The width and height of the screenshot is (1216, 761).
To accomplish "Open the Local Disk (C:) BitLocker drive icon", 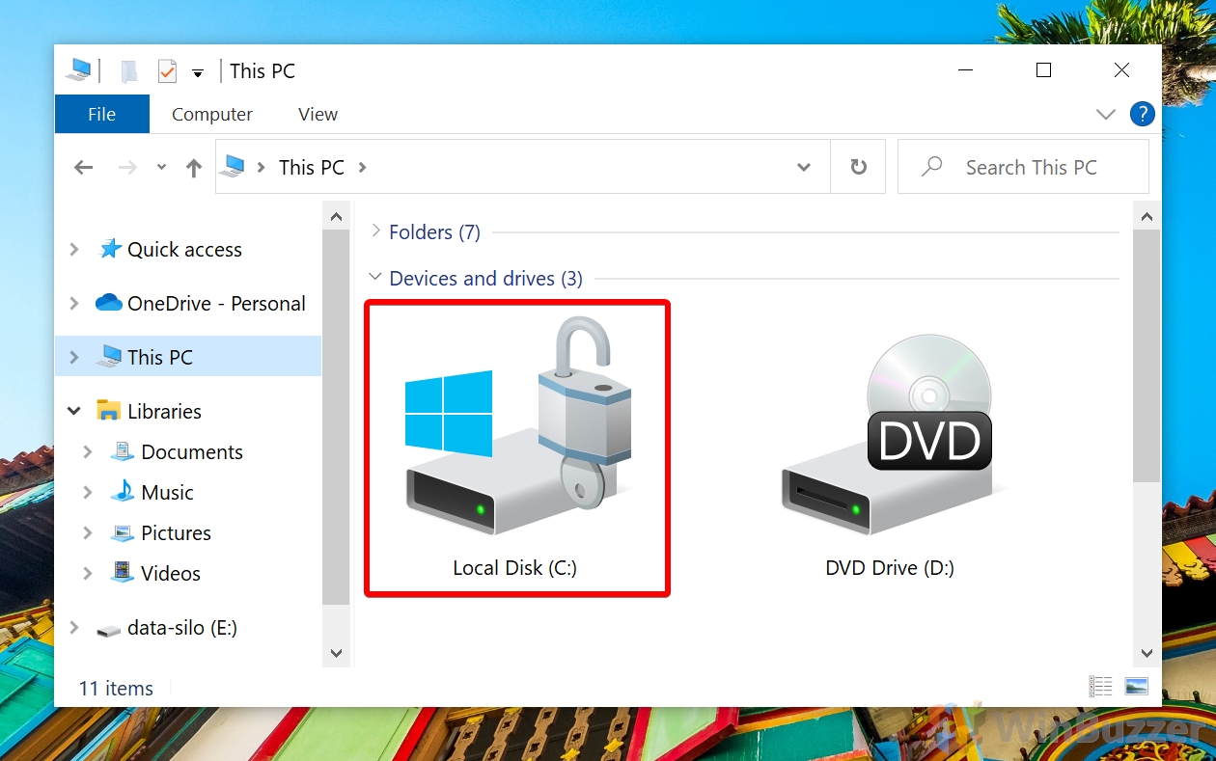I will pyautogui.click(x=518, y=427).
